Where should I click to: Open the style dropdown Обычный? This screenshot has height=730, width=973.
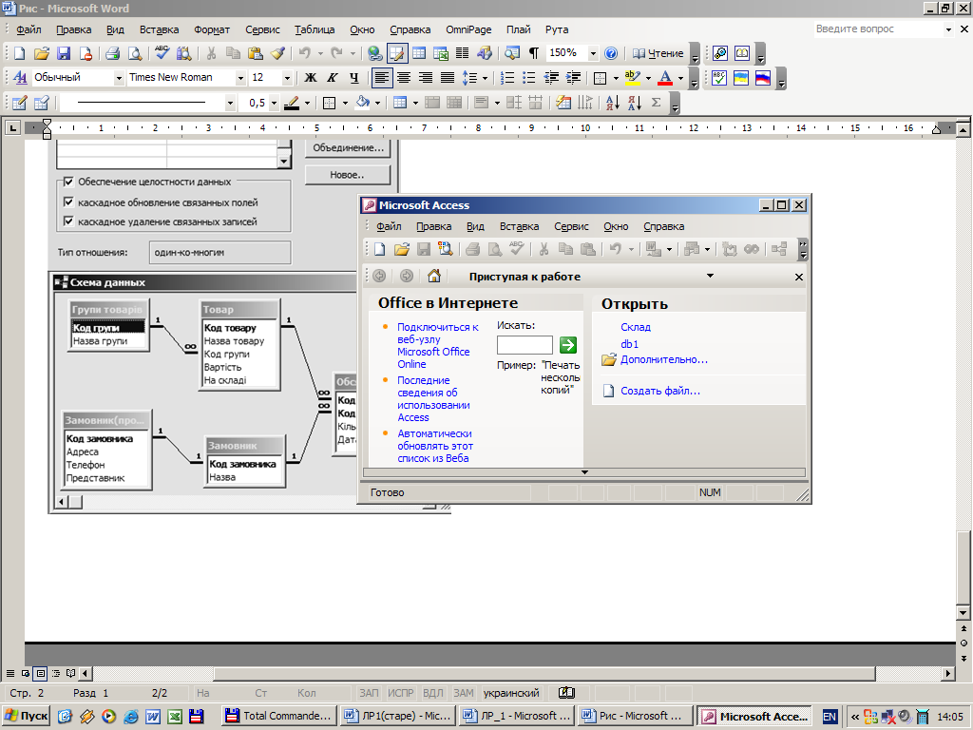[x=119, y=78]
